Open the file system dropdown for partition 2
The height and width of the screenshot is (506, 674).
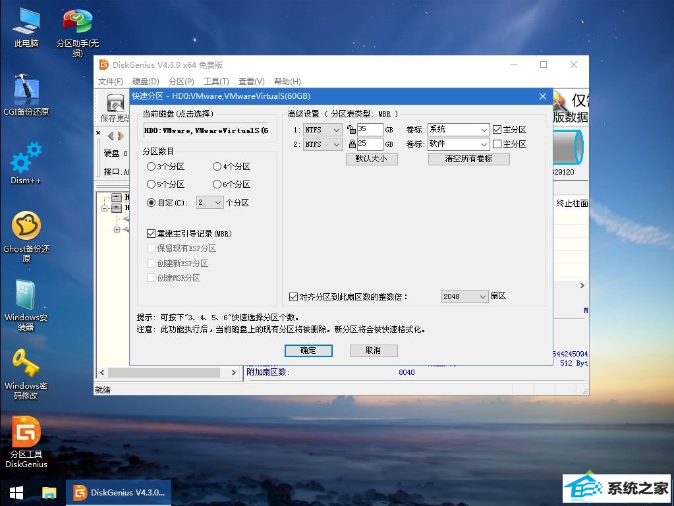point(323,144)
